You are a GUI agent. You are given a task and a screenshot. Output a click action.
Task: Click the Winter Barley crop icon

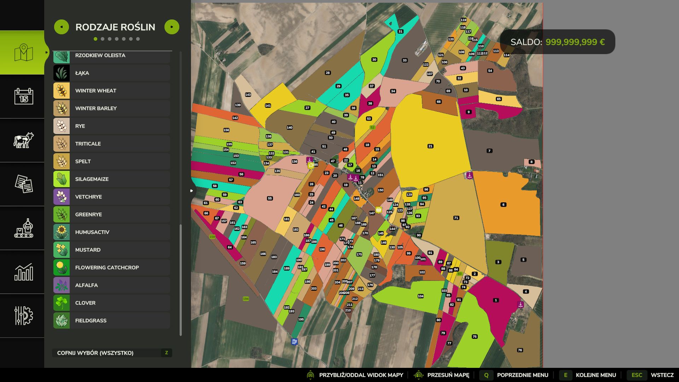coord(62,108)
